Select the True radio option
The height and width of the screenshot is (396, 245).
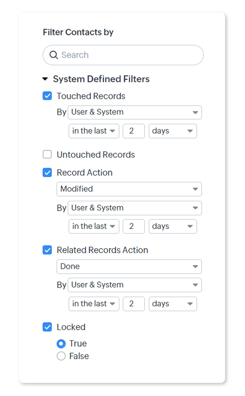61,344
